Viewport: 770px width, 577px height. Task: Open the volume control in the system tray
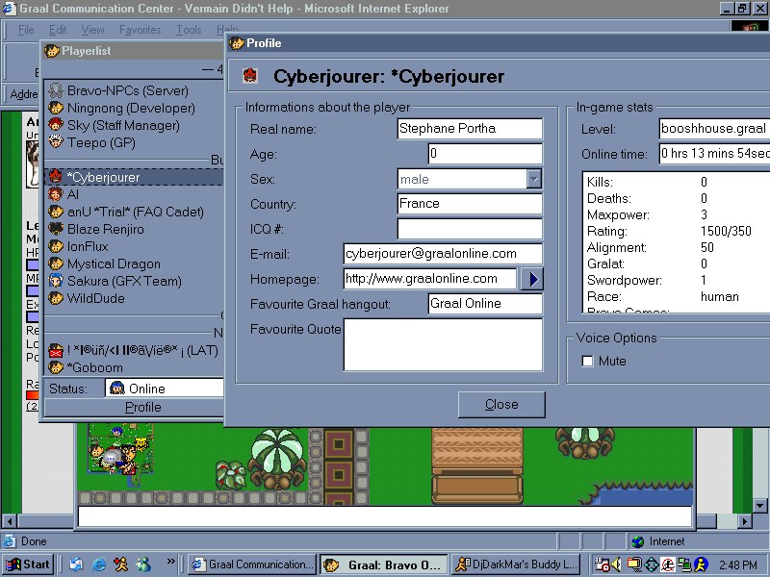[x=616, y=564]
